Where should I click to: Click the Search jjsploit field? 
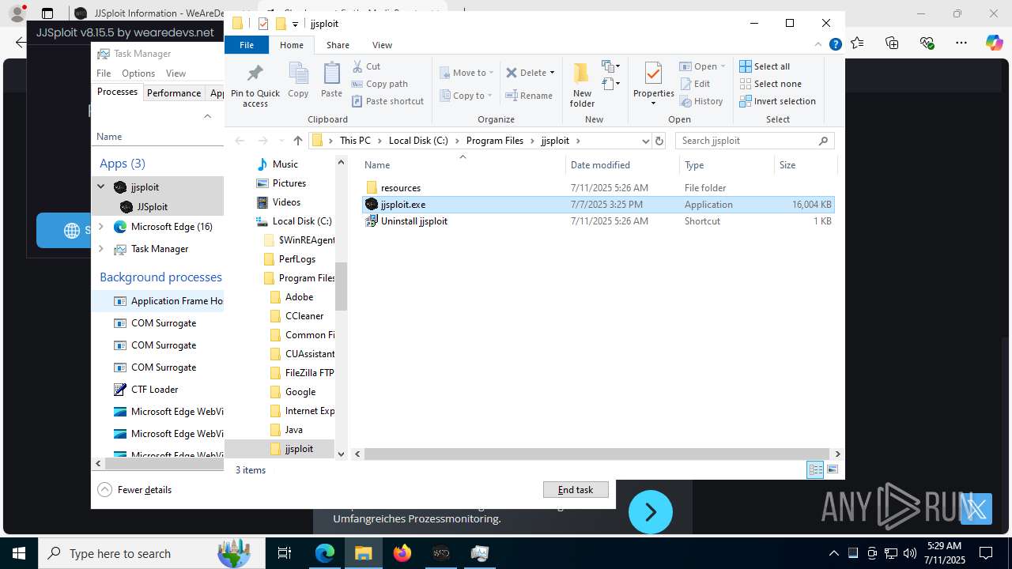[755, 141]
